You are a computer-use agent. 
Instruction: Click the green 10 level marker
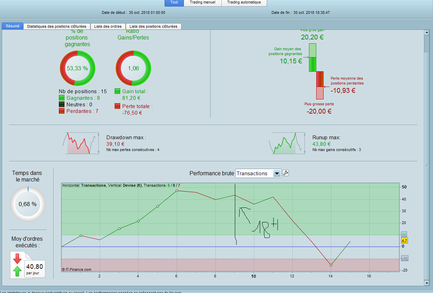(x=404, y=234)
